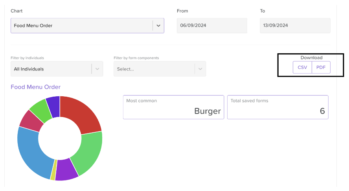Click the Filter by form components label
Viewport: 349px width, 191px height.
[x=136, y=58]
